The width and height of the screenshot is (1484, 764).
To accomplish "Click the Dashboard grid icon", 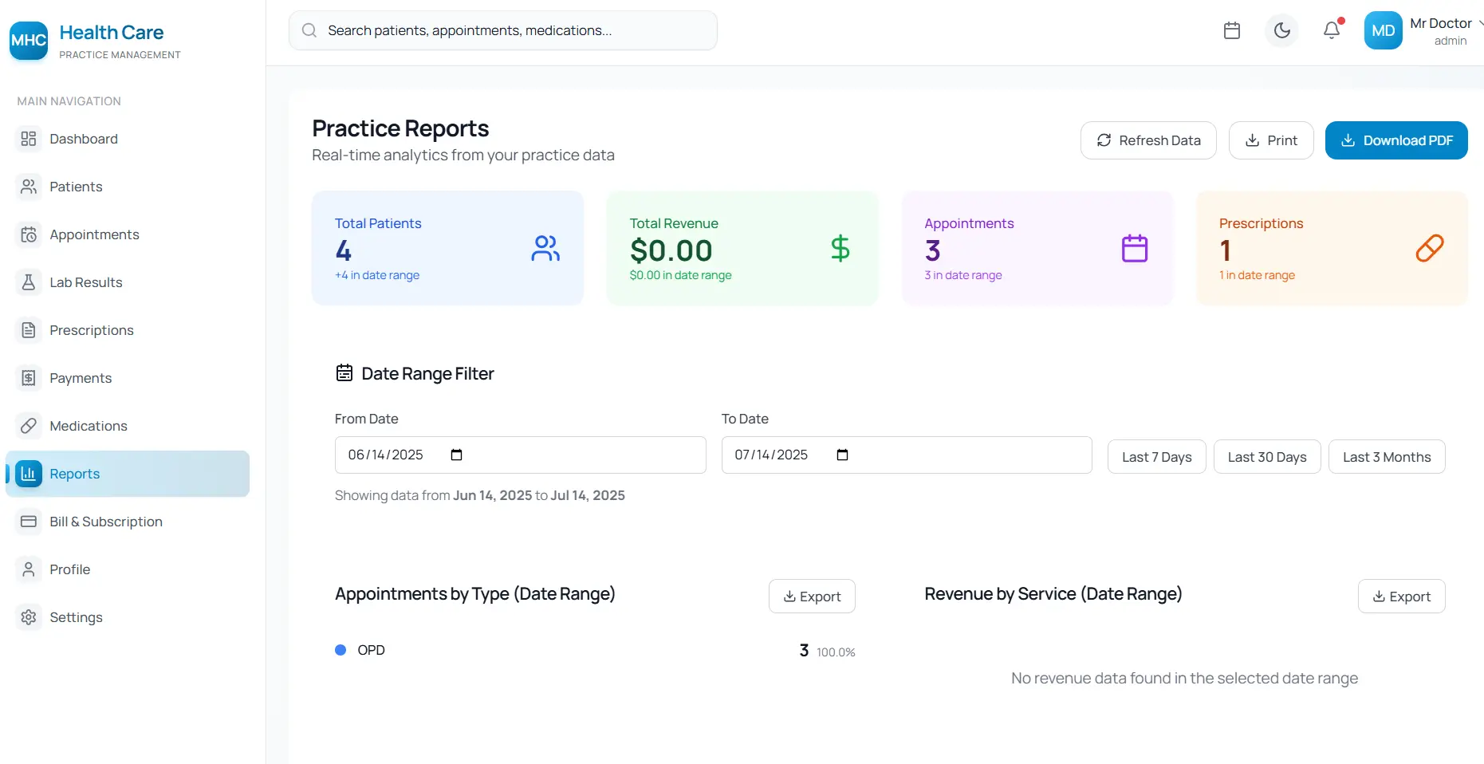I will click(x=29, y=139).
